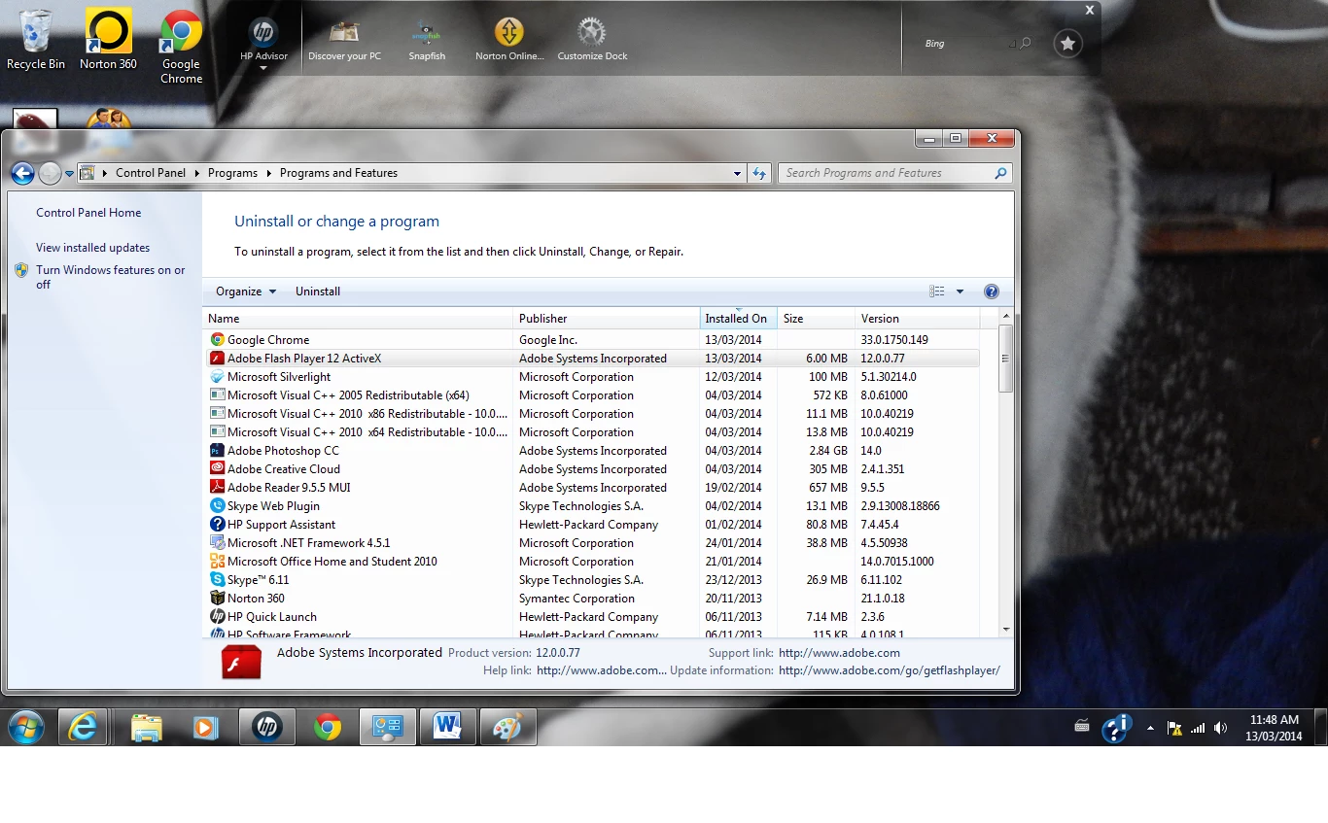The width and height of the screenshot is (1328, 823).
Task: Sort by the Version column header
Action: pyautogui.click(x=917, y=319)
